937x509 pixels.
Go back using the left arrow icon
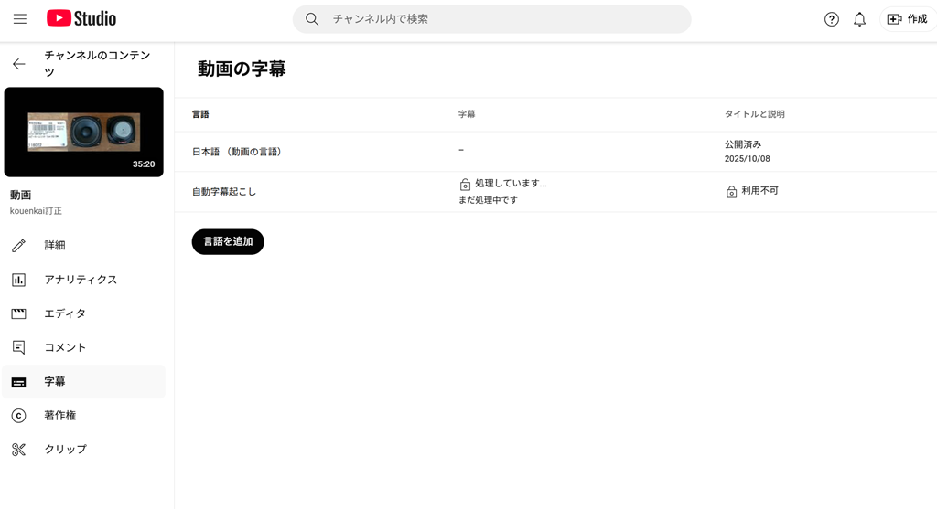(19, 64)
